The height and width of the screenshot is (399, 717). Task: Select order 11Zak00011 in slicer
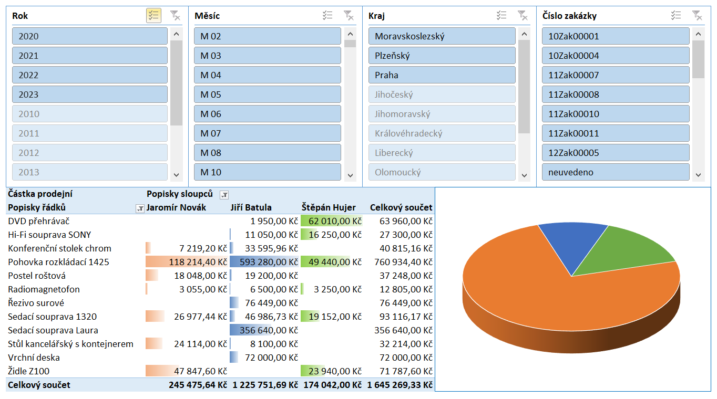click(x=616, y=133)
